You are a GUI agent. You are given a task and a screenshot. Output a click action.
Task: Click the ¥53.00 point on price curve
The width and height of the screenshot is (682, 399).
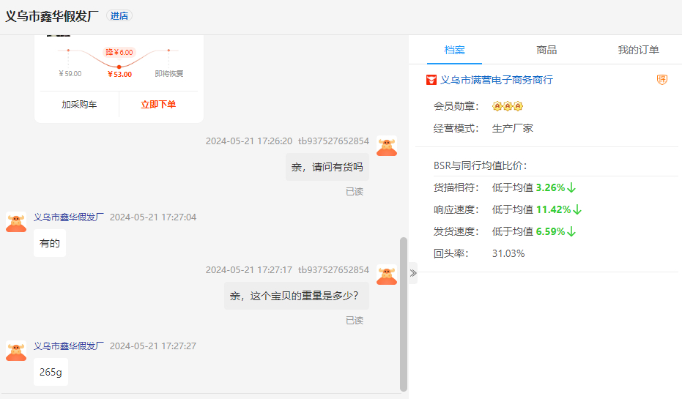(x=119, y=67)
